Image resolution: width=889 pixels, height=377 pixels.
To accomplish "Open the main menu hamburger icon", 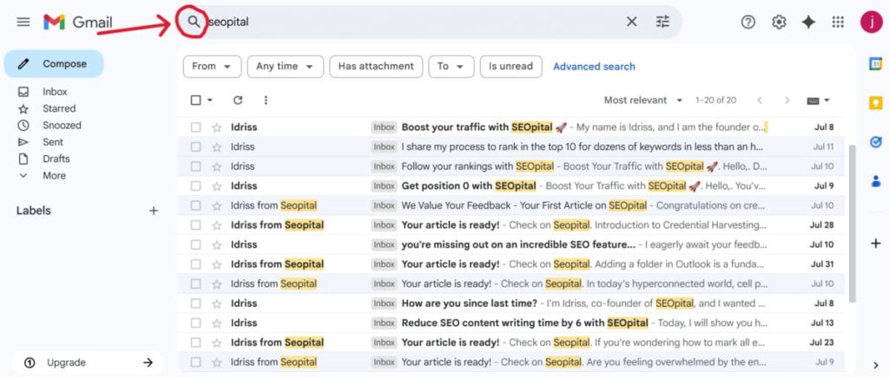I will pyautogui.click(x=23, y=22).
